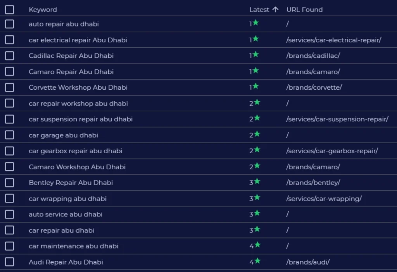
Task: Click the green star for car garage abu dhabi
Action: point(257,134)
